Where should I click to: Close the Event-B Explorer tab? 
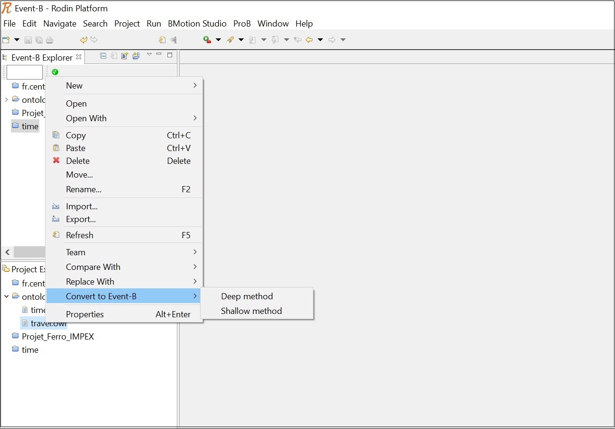[79, 57]
